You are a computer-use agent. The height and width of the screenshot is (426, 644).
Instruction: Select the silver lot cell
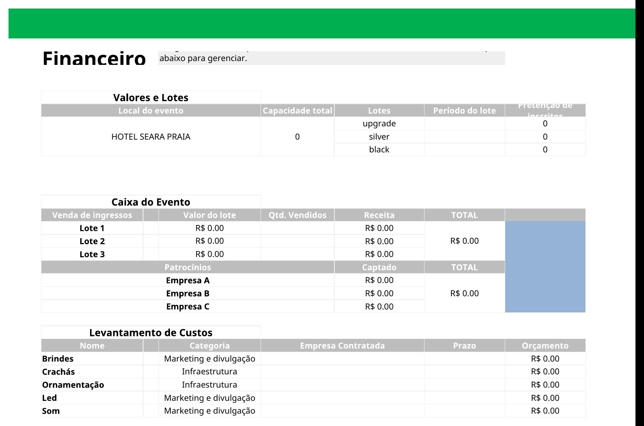click(379, 137)
